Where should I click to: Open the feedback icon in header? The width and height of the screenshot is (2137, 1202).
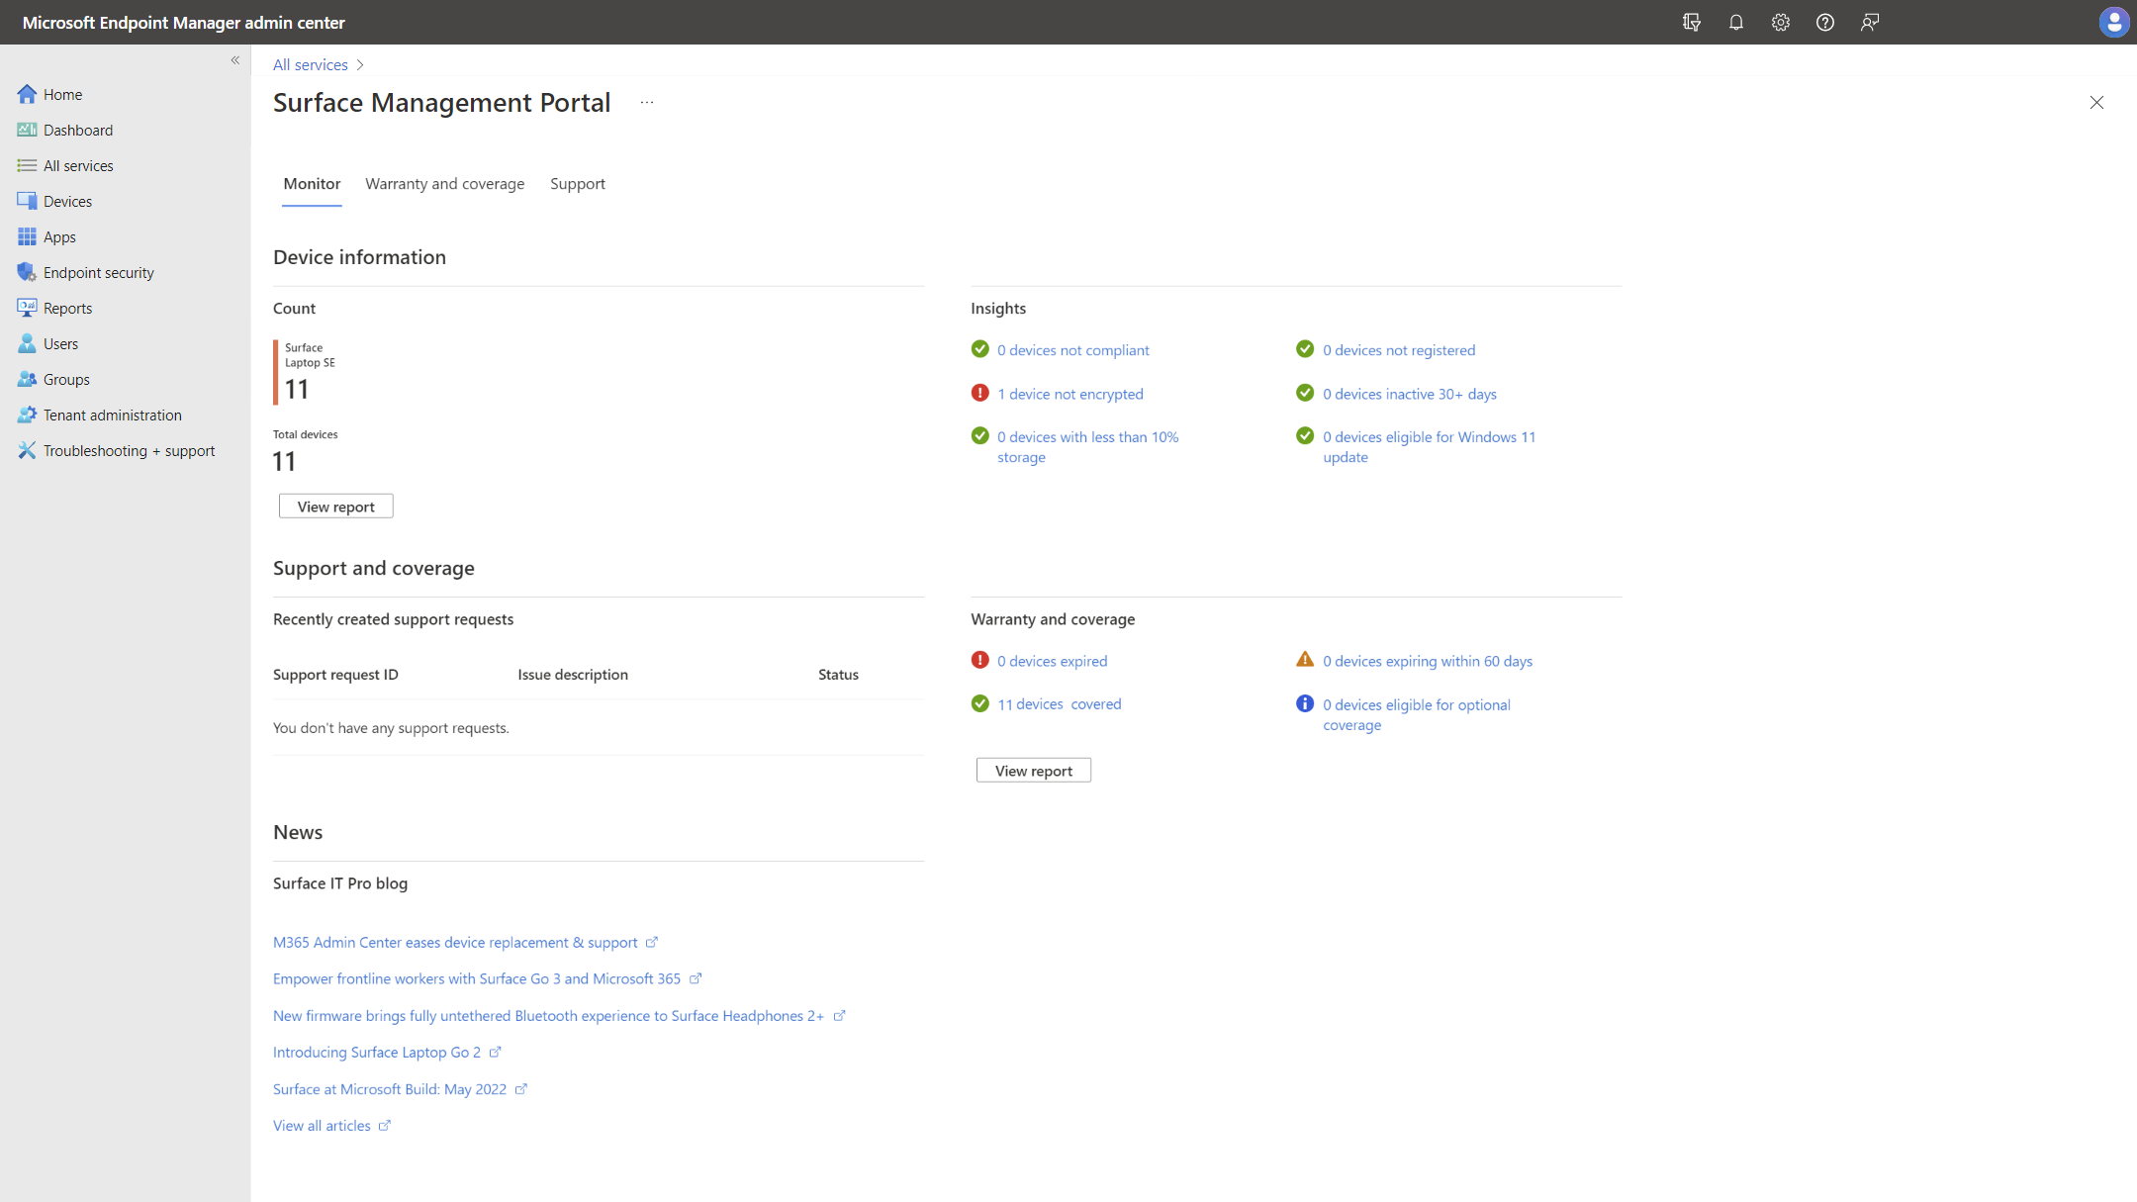tap(1869, 22)
